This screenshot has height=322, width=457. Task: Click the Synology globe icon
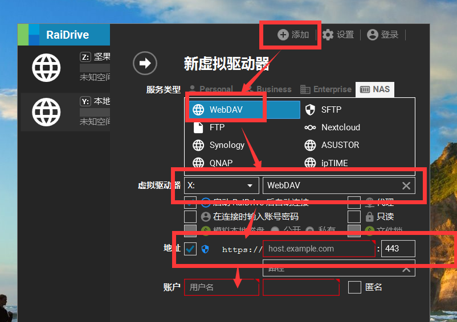click(x=198, y=145)
